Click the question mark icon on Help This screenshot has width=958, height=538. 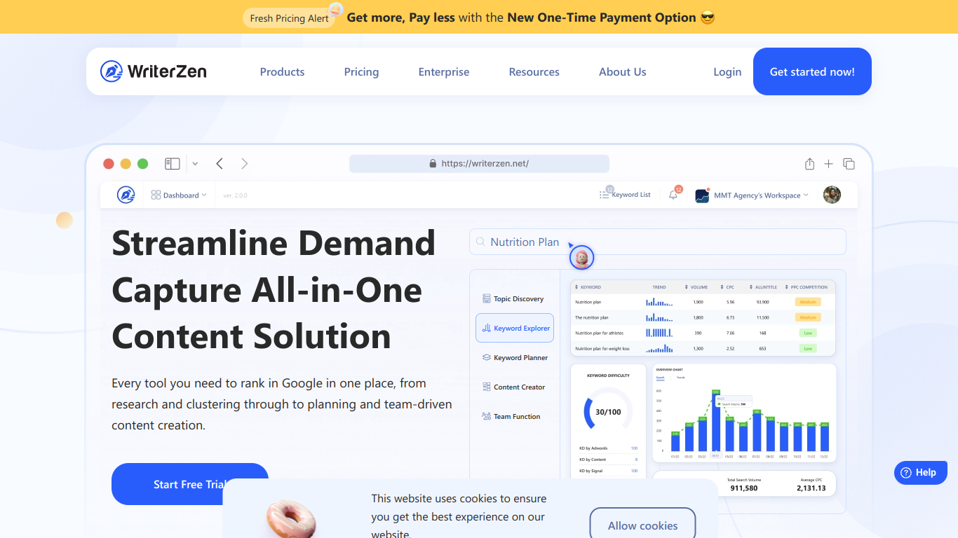click(x=906, y=473)
